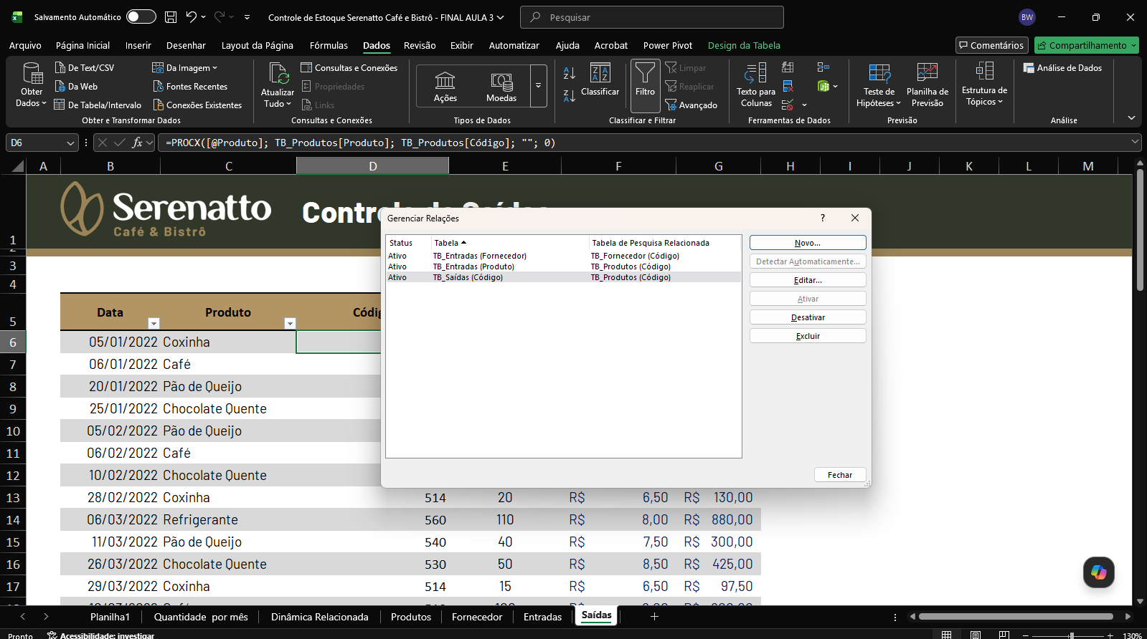Create a Planilha de Previsão
1147x639 pixels.
click(927, 85)
